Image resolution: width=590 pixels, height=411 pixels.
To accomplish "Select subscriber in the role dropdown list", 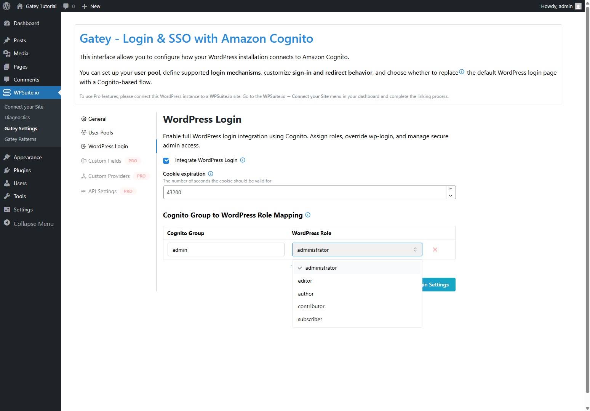I will click(310, 319).
